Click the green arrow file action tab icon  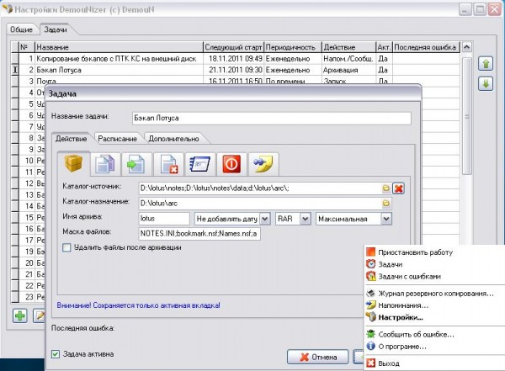point(134,163)
